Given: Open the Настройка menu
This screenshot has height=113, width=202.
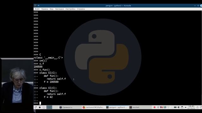Looking at the screenshot, I should pos(70,9).
